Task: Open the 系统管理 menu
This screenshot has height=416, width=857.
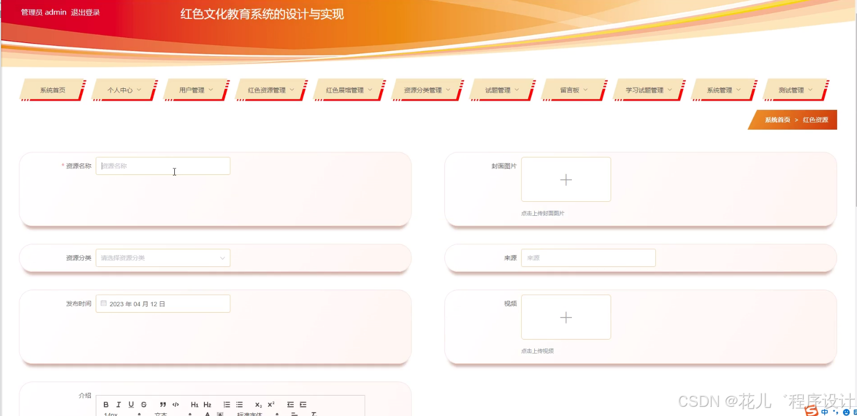Action: click(724, 90)
